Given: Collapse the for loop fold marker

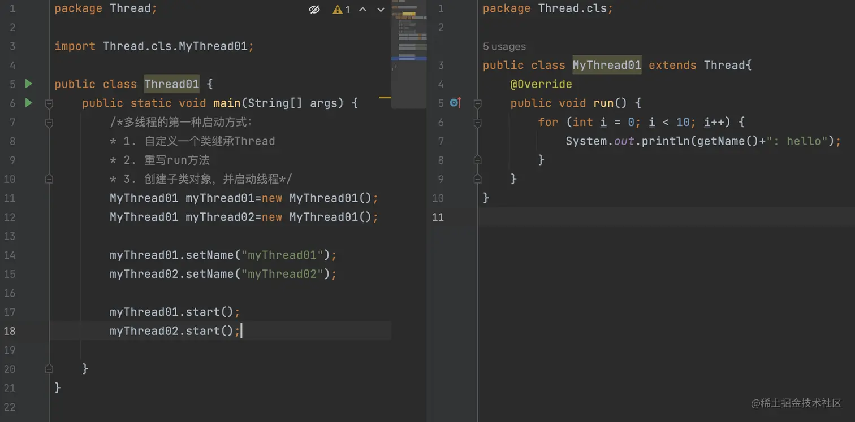Looking at the screenshot, I should click(x=477, y=122).
